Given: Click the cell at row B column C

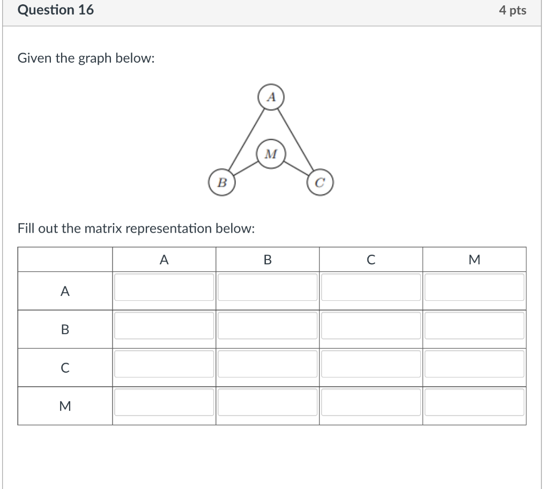Looking at the screenshot, I should (x=370, y=325).
